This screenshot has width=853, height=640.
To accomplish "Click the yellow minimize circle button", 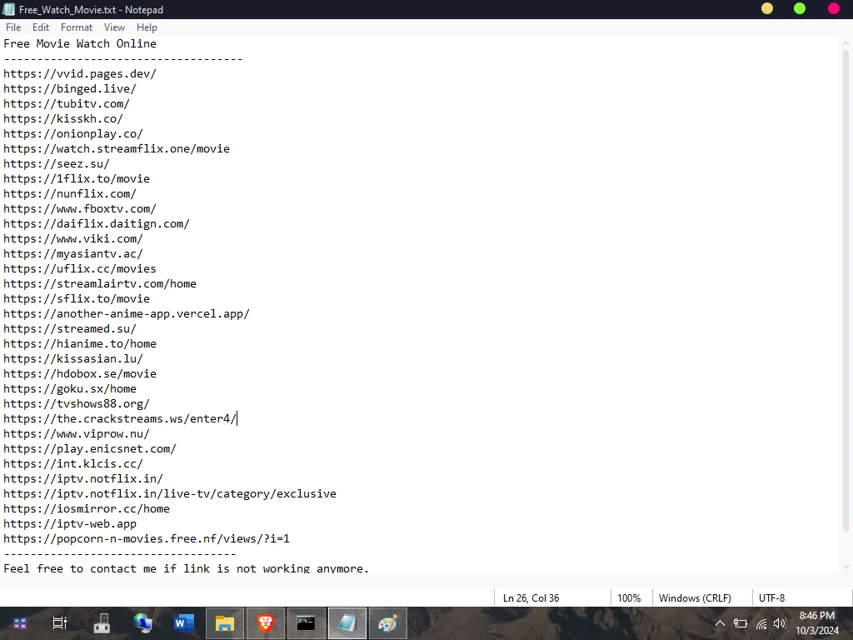I will pos(767,8).
